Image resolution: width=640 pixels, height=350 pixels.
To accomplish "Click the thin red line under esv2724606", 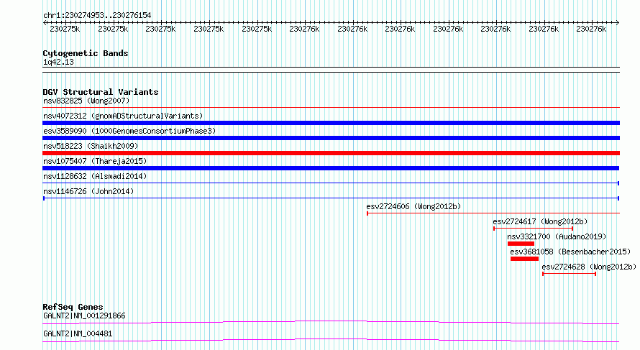I will pos(493,213).
